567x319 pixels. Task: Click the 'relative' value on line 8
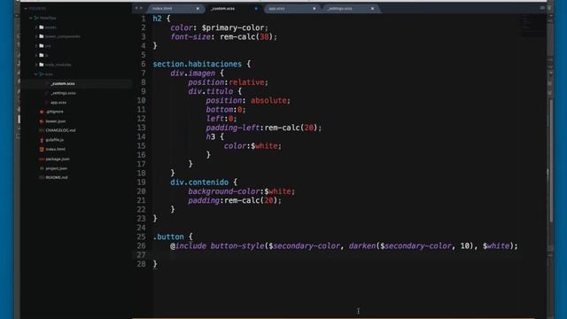[246, 82]
